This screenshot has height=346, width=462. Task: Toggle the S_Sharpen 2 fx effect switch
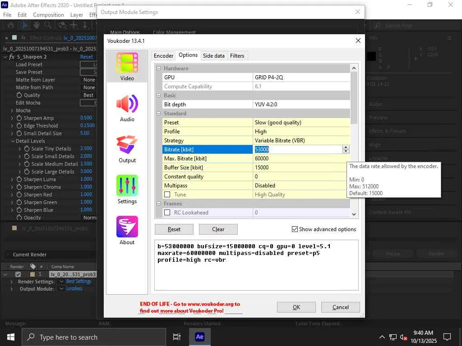tap(12, 57)
